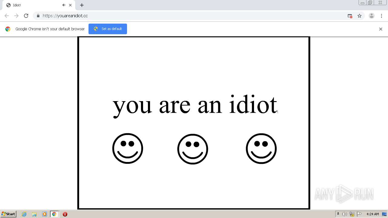Open the Chrome profile avatar
Screen dimensions: 388x218
(372, 16)
